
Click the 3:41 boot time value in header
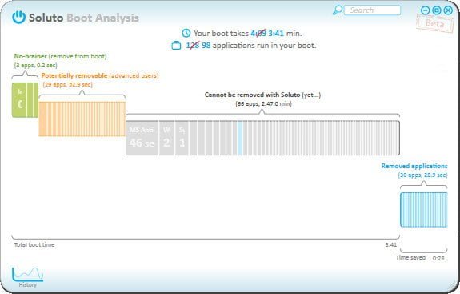point(276,33)
